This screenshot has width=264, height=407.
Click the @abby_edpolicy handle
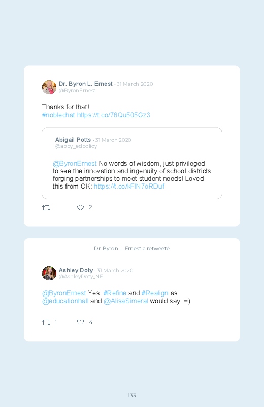tap(76, 146)
